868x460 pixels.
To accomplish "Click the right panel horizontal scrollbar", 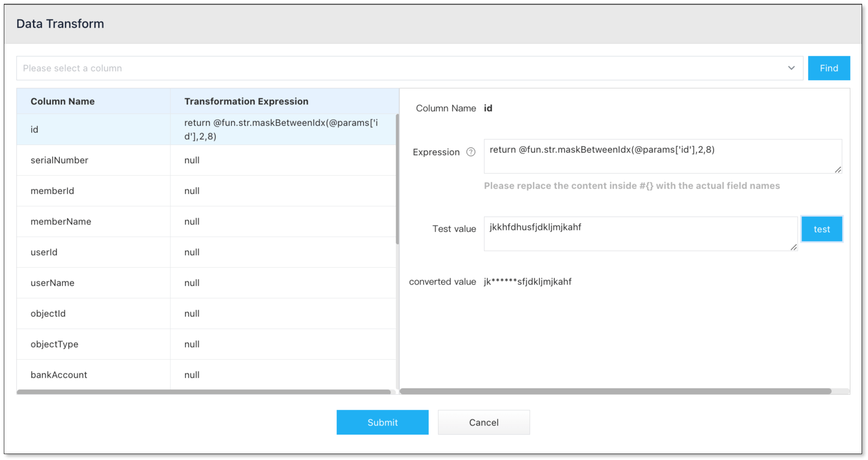I will pyautogui.click(x=615, y=391).
